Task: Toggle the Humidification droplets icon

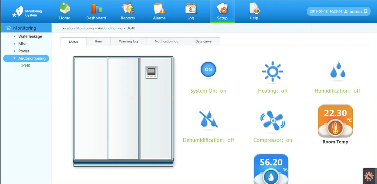Action: tap(337, 70)
